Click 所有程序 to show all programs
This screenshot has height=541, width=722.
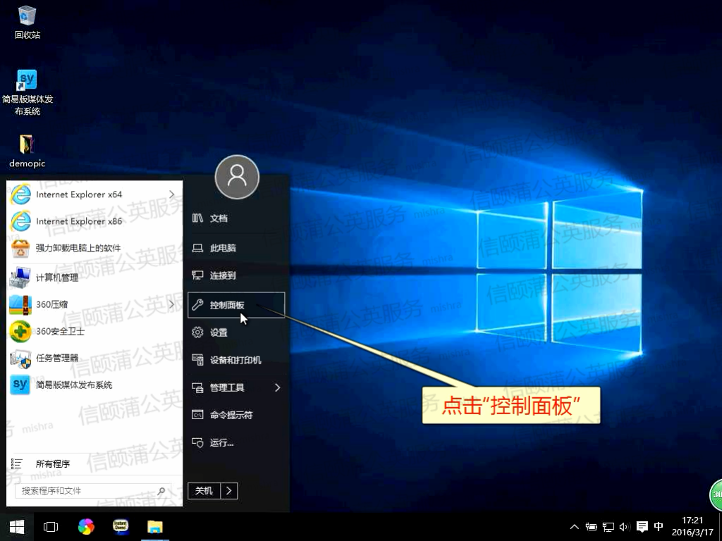(x=53, y=464)
